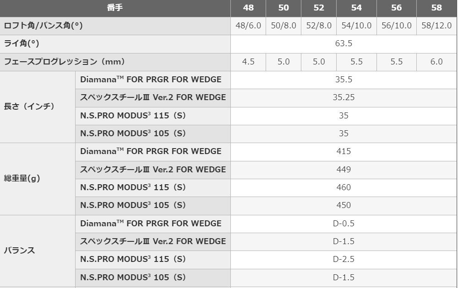Image resolution: width=458 pixels, height=288 pixels.
Task: Click the 6.0 face progression cell
Action: point(436,62)
